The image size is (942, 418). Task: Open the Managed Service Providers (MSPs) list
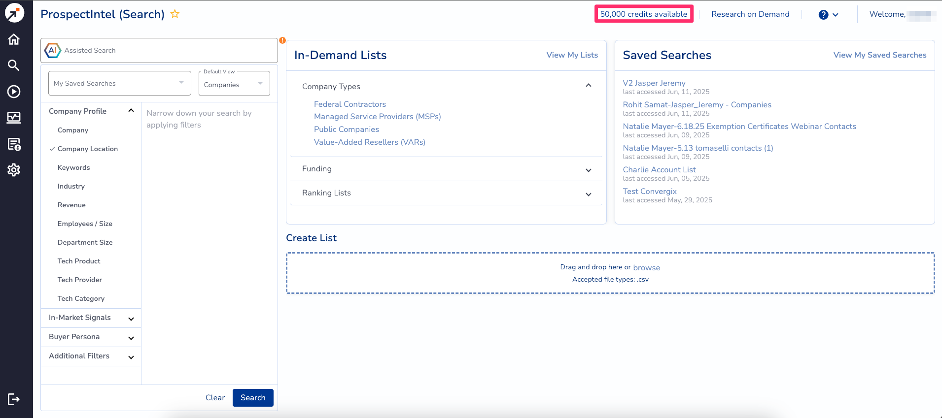pyautogui.click(x=378, y=117)
